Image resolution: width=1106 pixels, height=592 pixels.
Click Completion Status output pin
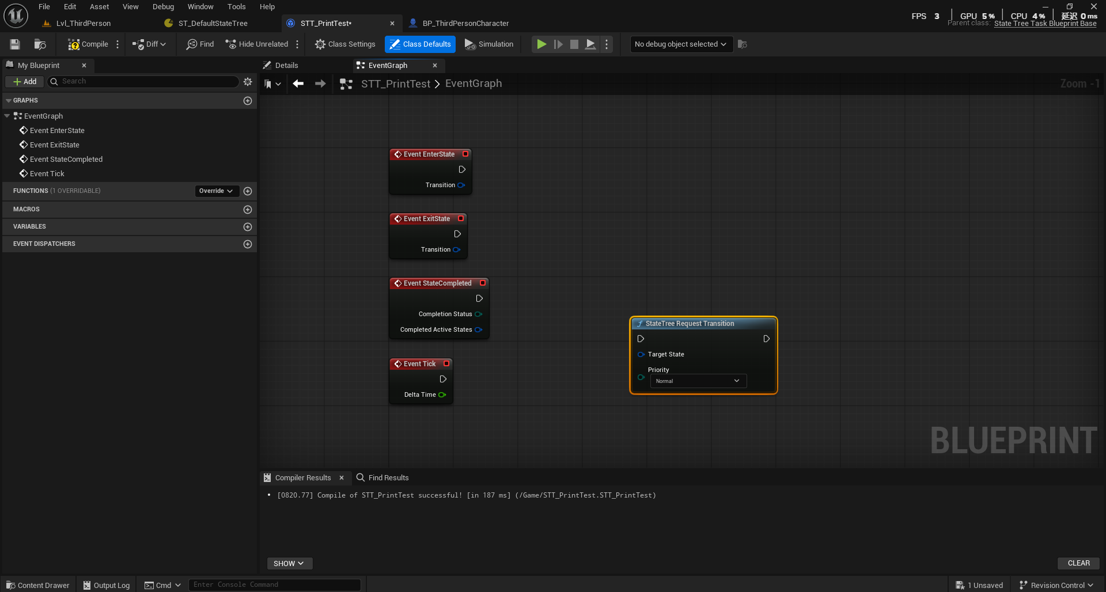478,314
